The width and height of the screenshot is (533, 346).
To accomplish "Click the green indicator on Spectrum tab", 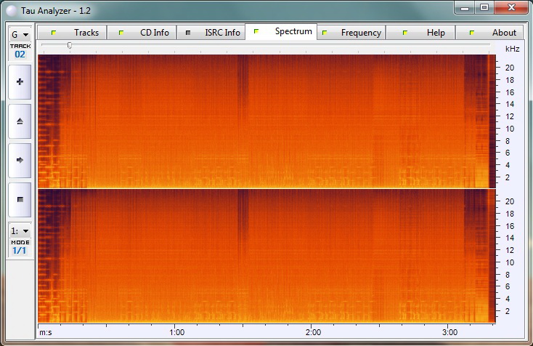I will coord(256,31).
